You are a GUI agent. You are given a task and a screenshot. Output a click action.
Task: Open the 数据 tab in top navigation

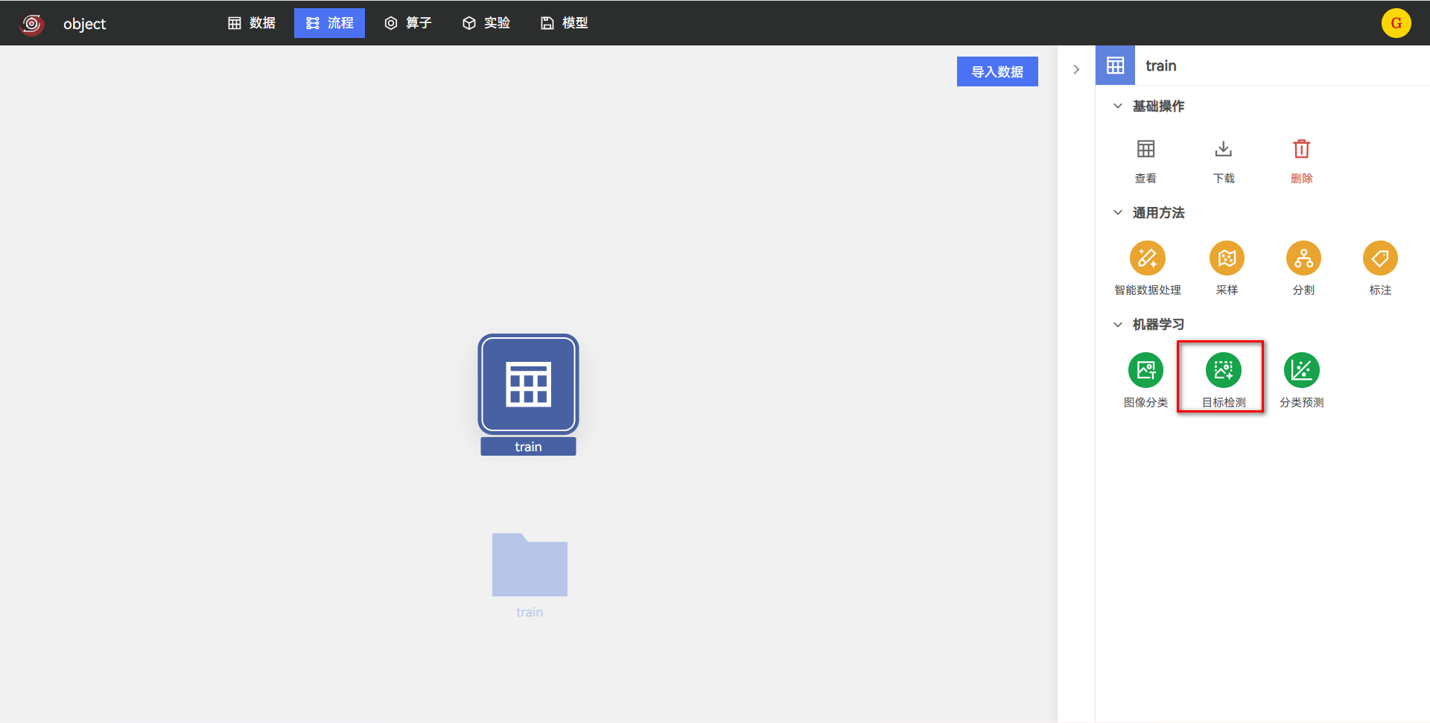tap(252, 23)
